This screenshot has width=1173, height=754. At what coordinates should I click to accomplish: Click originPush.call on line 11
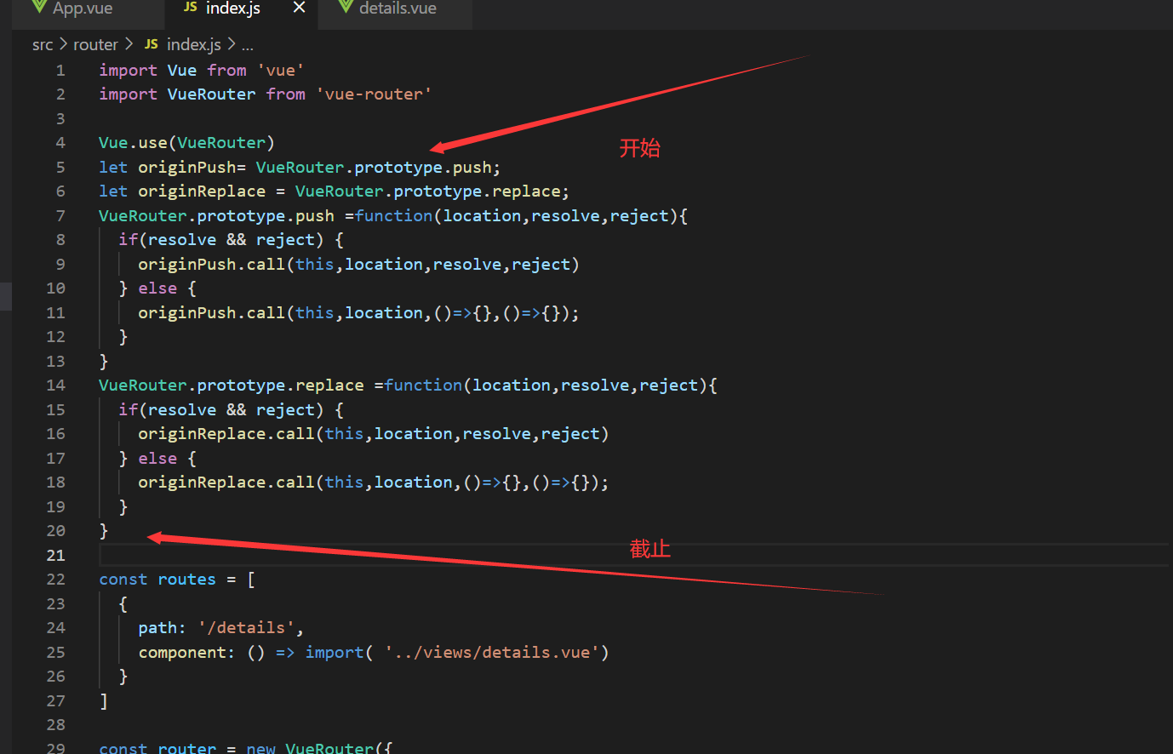point(211,313)
